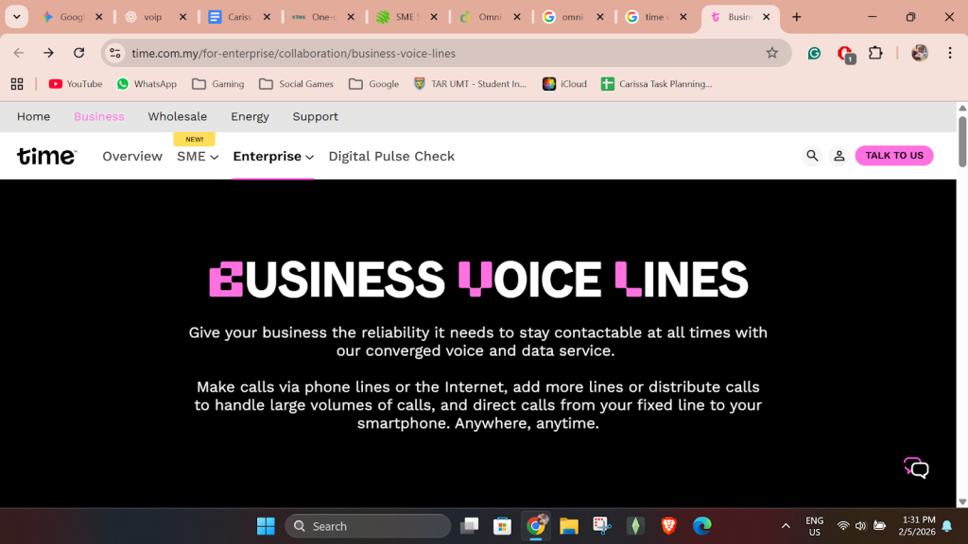Select Home in the top site nav
The width and height of the screenshot is (968, 544).
point(33,116)
